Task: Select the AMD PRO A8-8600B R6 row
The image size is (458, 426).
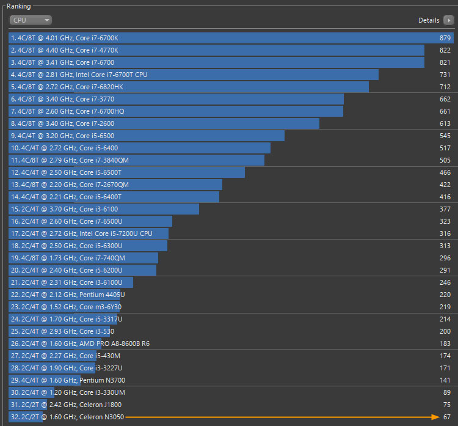Action: 231,343
